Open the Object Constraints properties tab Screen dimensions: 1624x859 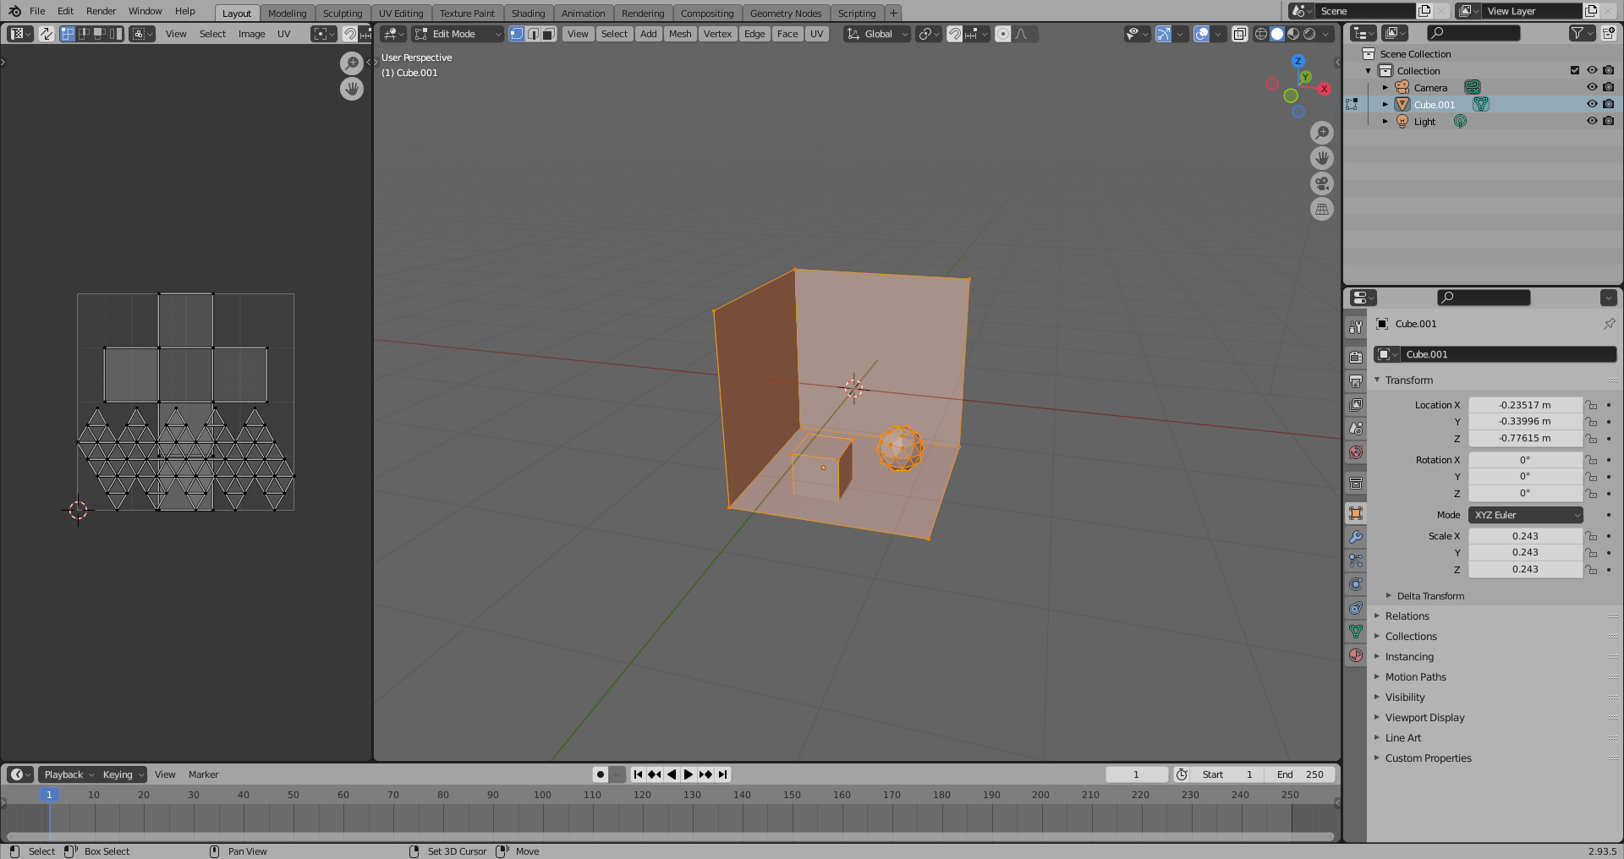1356,608
